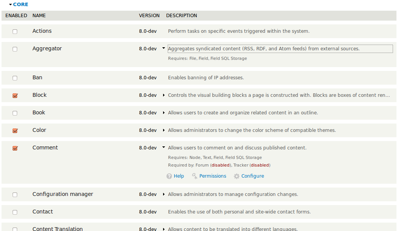Screen dimensions: 398x231
Task: Collapse the Aggregator description arrow
Action: (x=164, y=48)
